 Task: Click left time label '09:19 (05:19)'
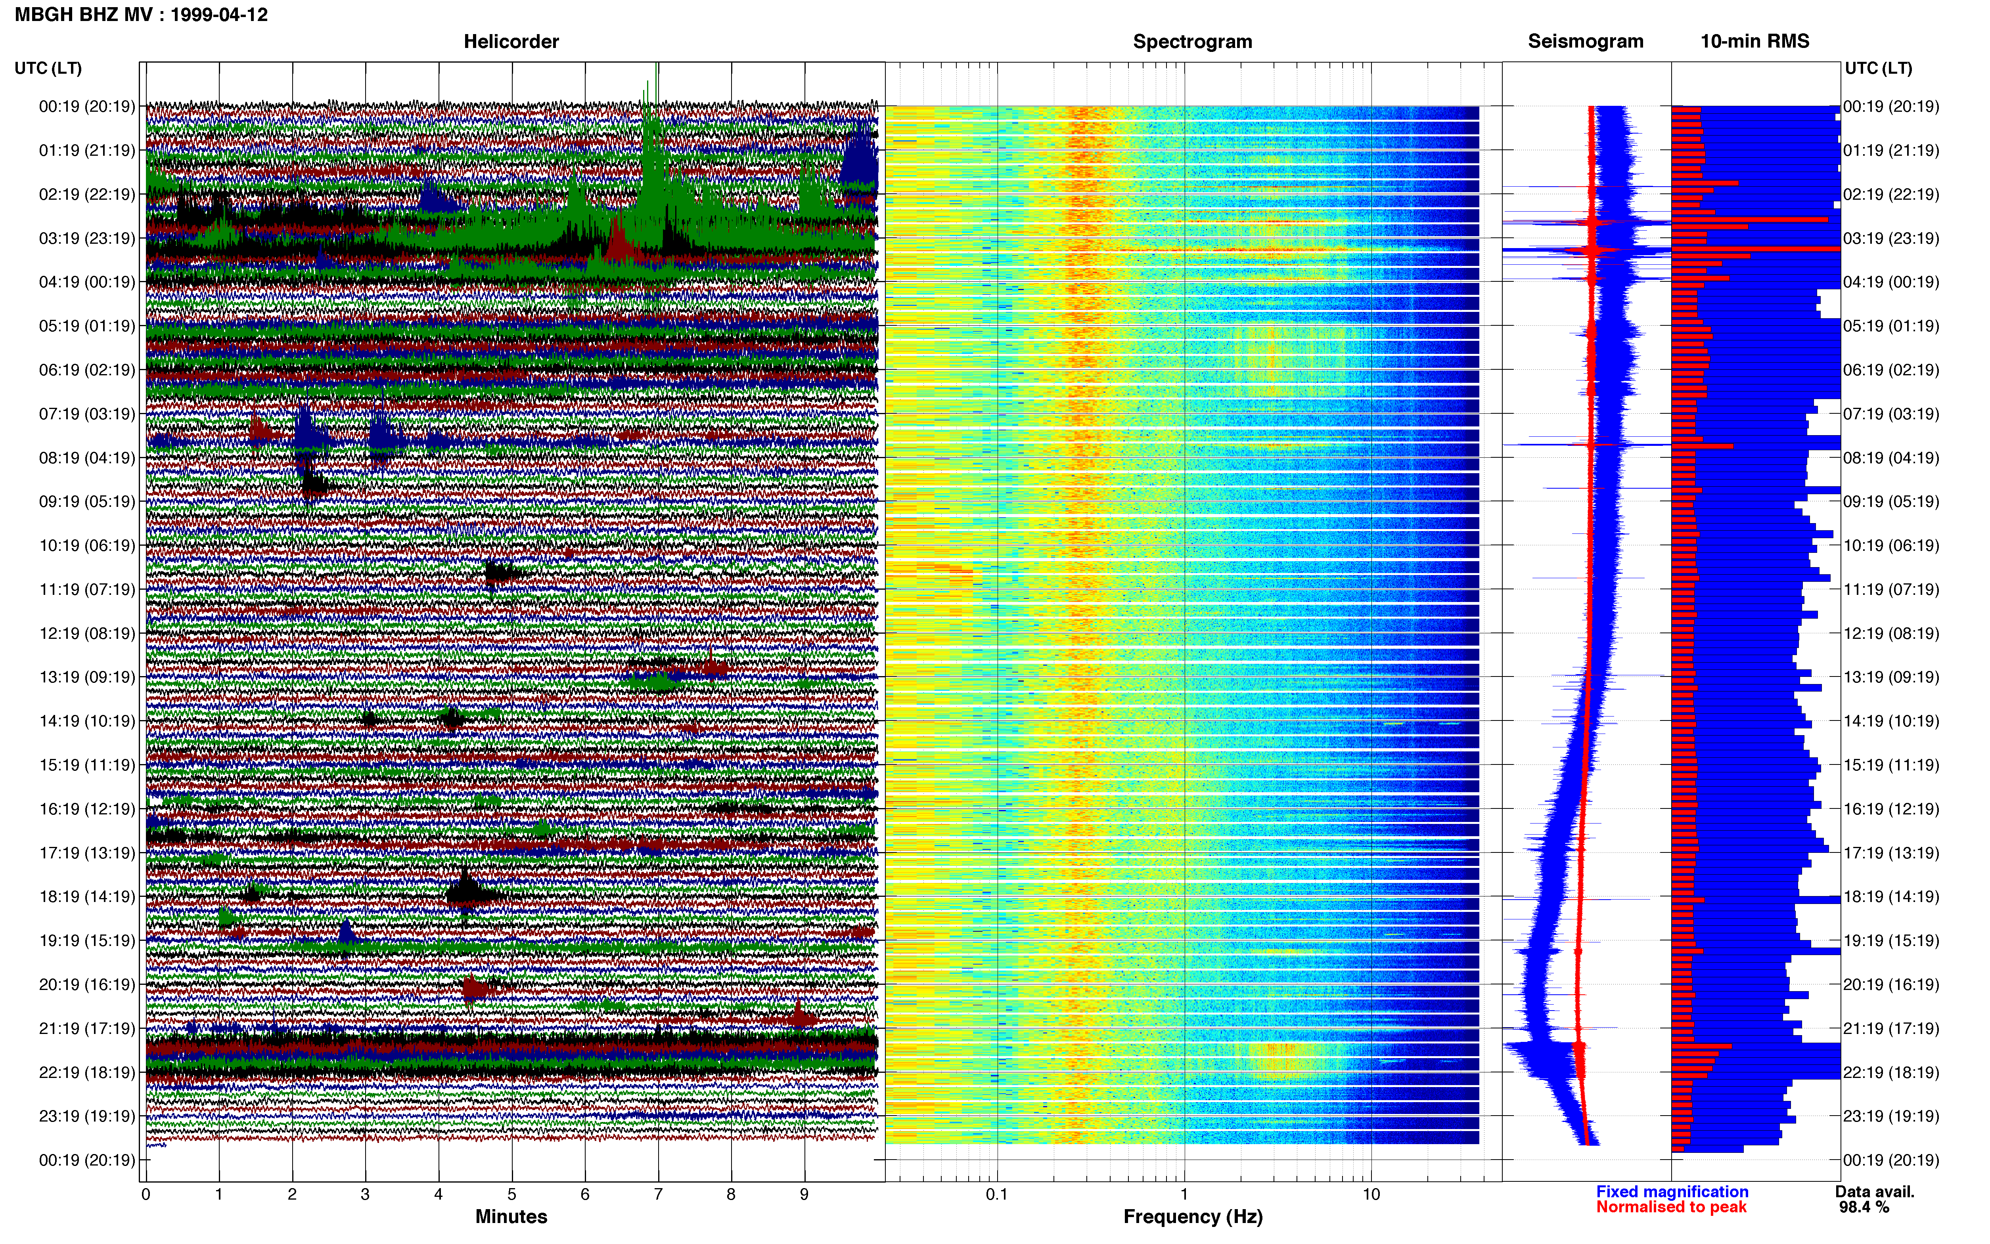[87, 502]
